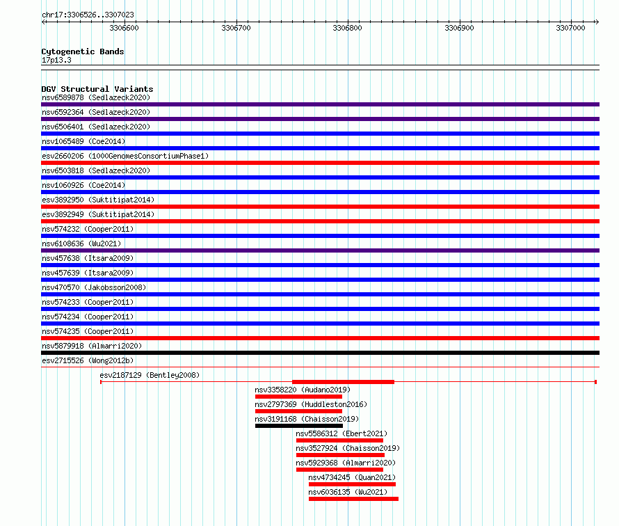Image resolution: width=619 pixels, height=526 pixels.
Task: Click nsv574234 (Cooper2011) label
Action: click(x=88, y=317)
